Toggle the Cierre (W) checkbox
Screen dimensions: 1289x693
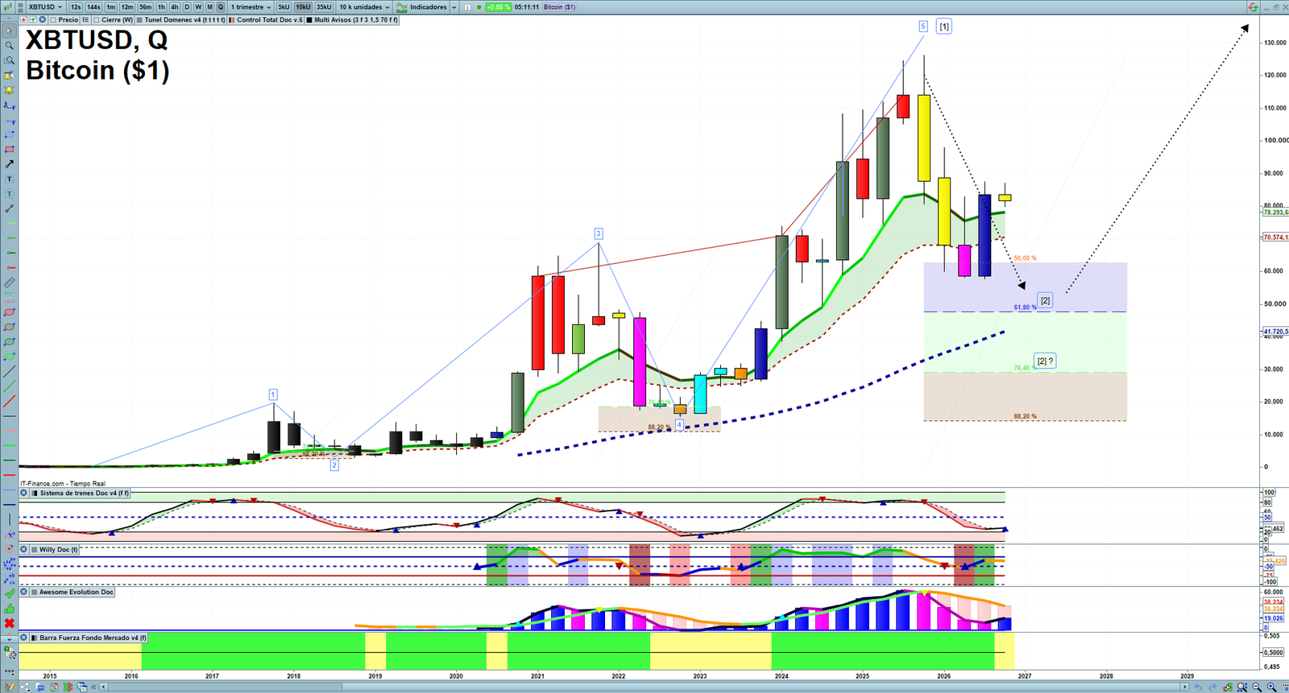coord(97,20)
